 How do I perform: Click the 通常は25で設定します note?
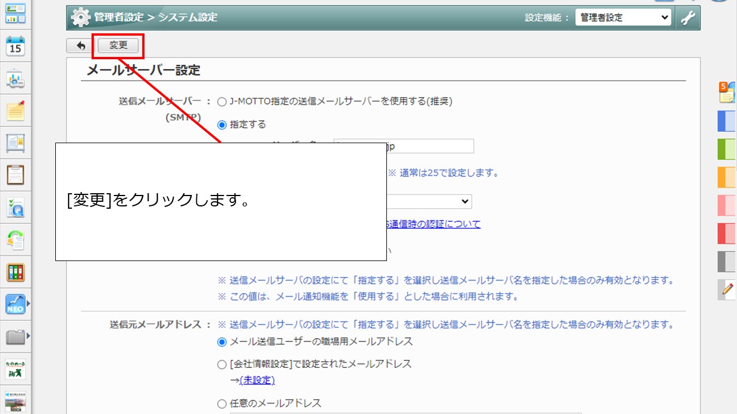(x=443, y=172)
